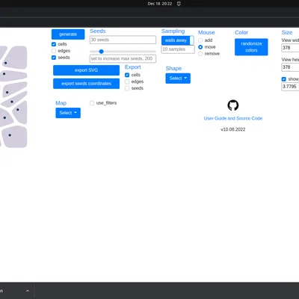Toggle the Export cells checkbox
299x299 pixels.
[127, 75]
